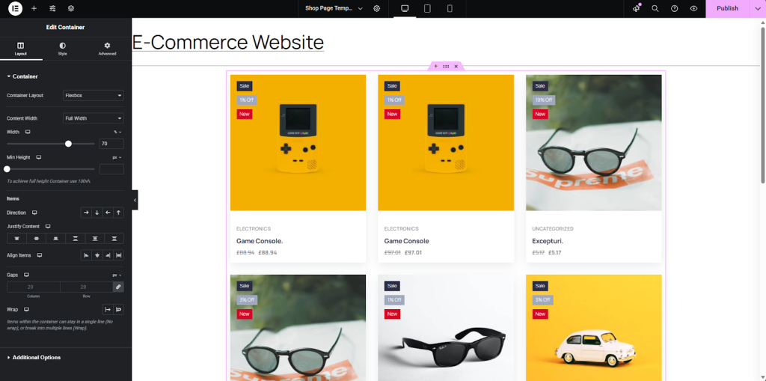Viewport: 766px width, 381px height.
Task: Switch to the Style tab
Action: [63, 49]
